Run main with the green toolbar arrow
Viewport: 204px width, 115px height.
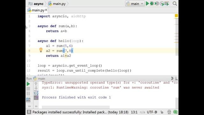click(x=147, y=4)
